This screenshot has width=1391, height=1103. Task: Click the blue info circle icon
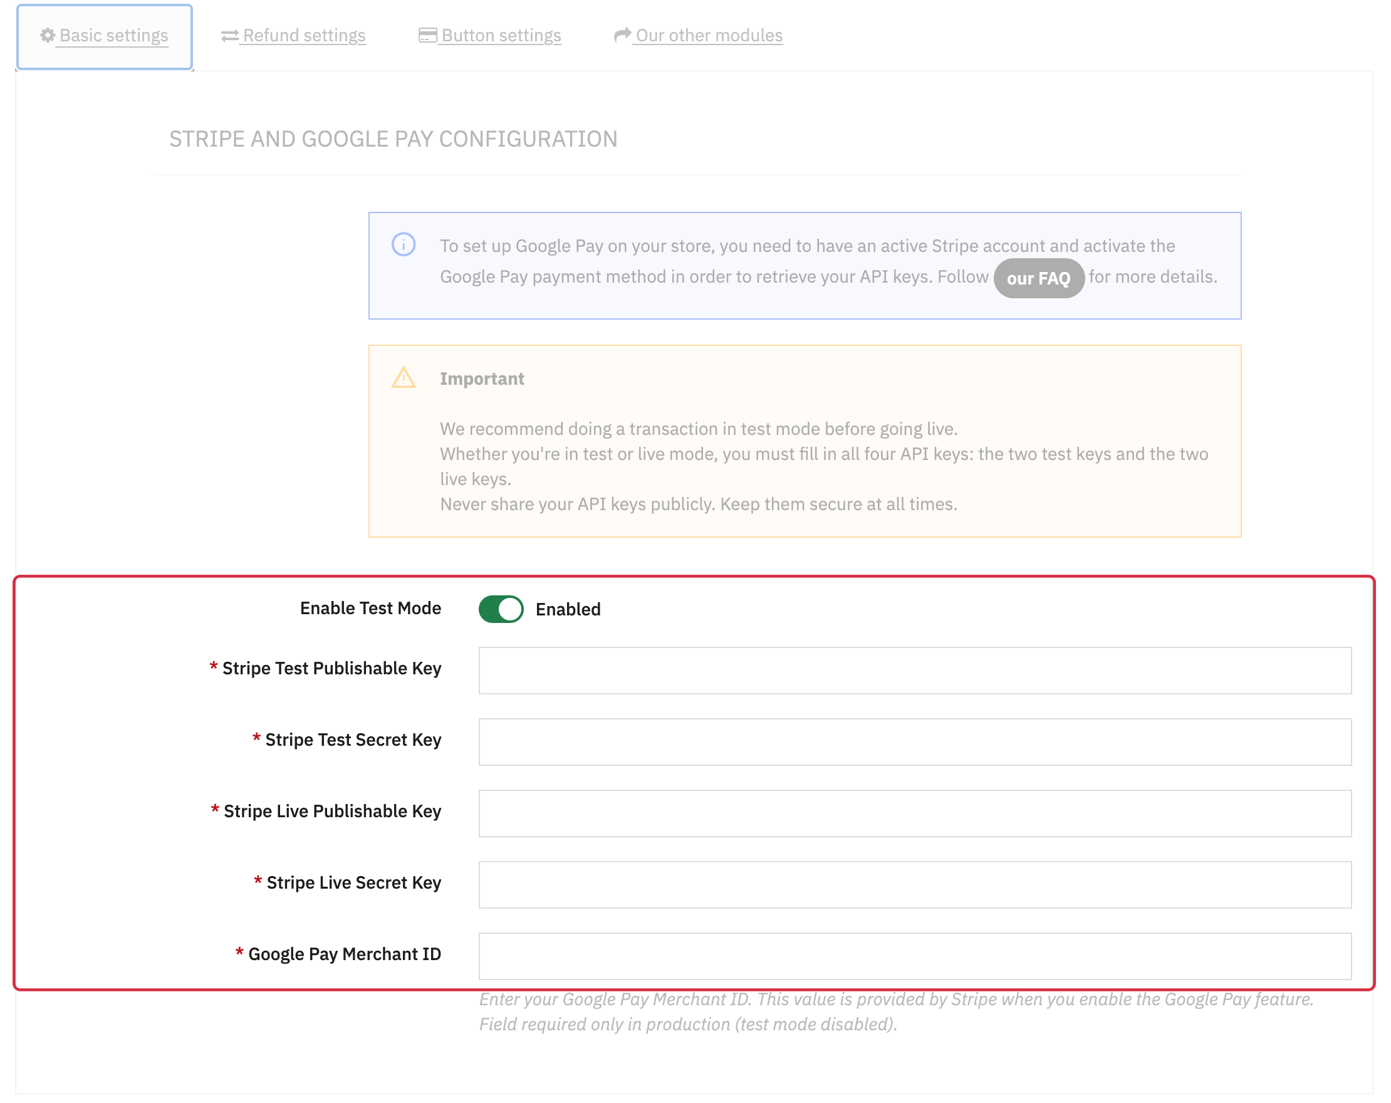coord(404,244)
